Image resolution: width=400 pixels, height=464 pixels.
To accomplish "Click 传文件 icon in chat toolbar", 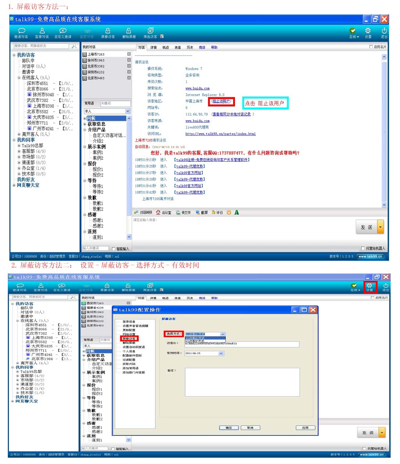I will pyautogui.click(x=178, y=212).
